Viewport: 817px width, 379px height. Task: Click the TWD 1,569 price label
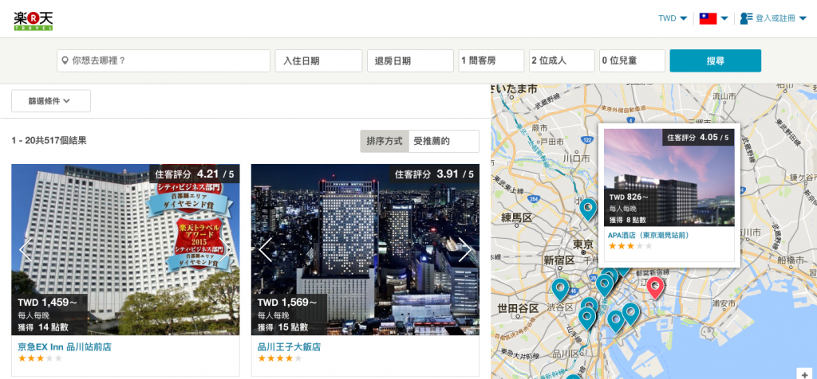tap(287, 302)
